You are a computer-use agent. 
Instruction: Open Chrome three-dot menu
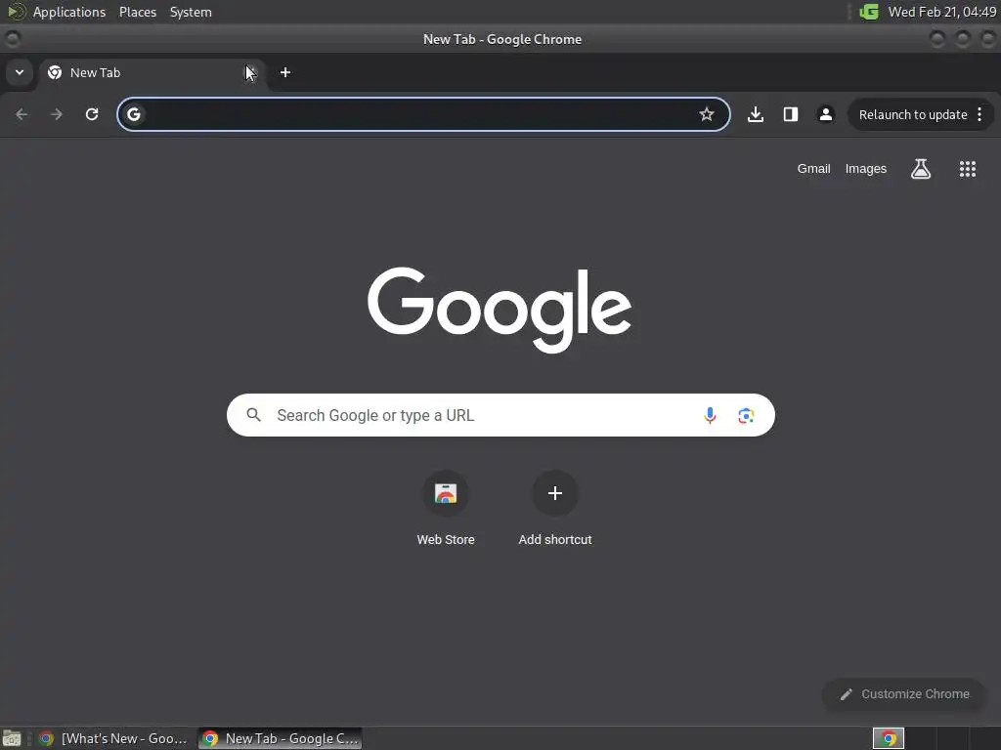(x=979, y=114)
